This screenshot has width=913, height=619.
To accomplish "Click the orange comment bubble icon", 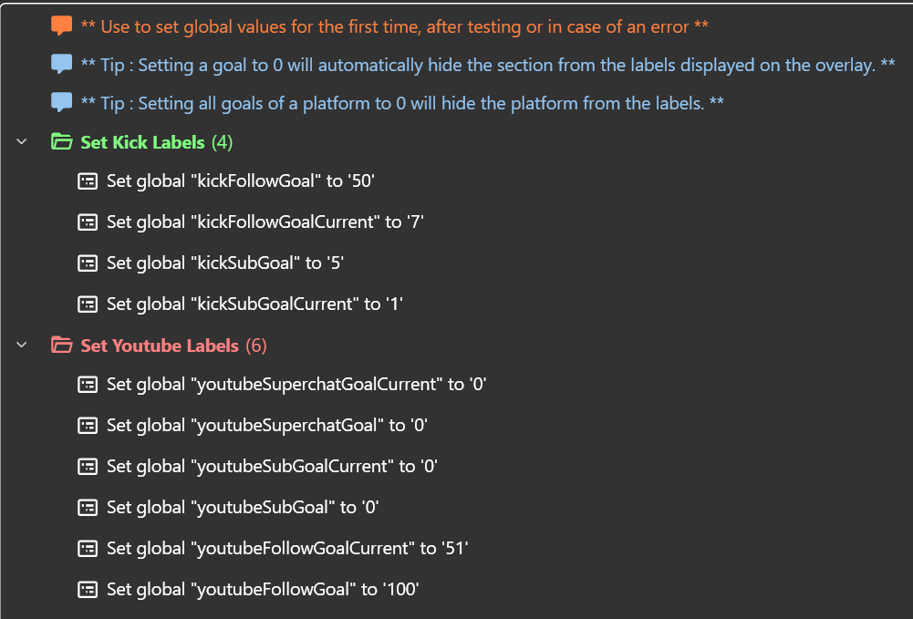I will click(61, 26).
